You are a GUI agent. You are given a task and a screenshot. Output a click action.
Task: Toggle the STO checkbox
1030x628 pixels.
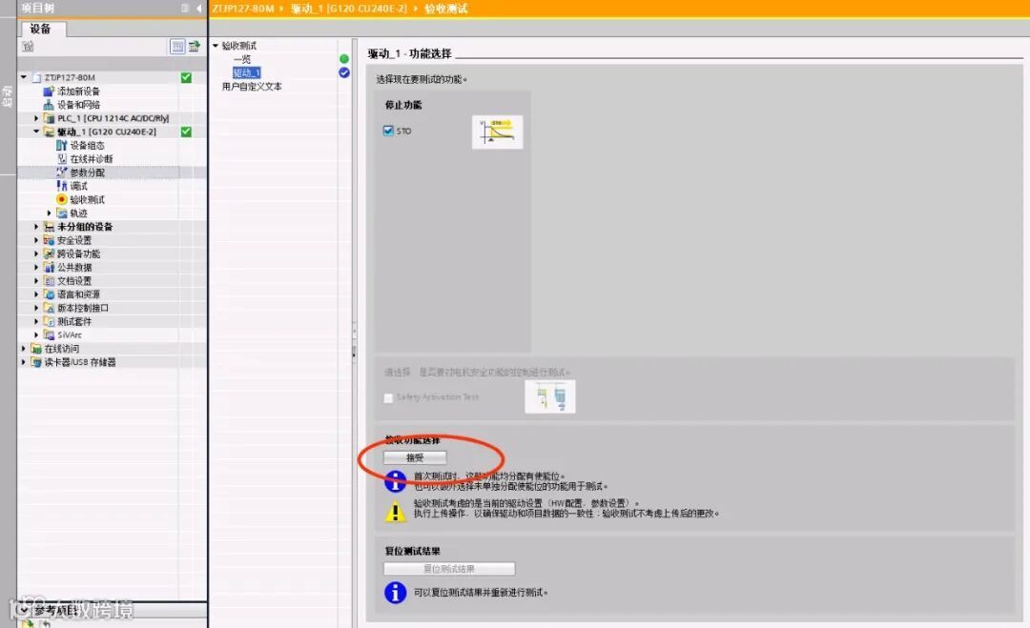pyautogui.click(x=388, y=131)
